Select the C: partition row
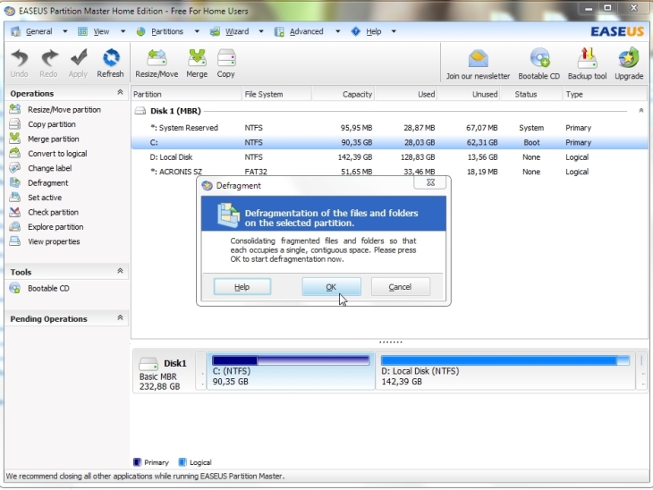This screenshot has height=490, width=653. point(389,142)
